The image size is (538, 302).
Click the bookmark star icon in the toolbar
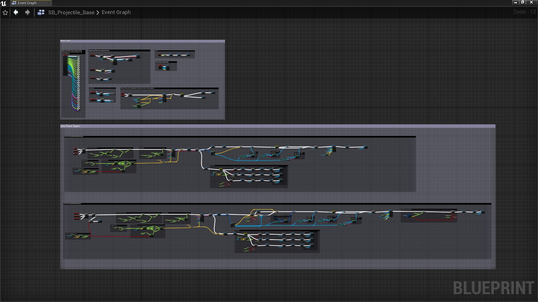pos(5,12)
